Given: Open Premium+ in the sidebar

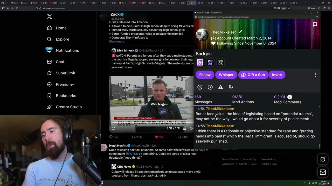Looking at the screenshot, I should click(60, 84).
